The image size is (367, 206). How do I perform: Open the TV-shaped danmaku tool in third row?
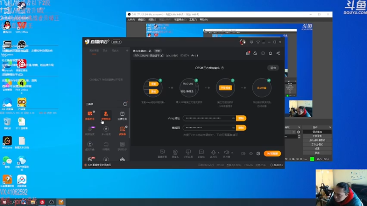coord(106,146)
